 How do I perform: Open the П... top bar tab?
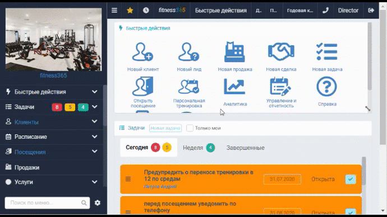[273, 10]
